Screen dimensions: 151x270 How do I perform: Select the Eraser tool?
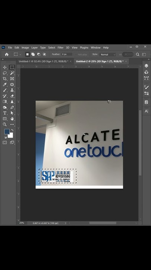[12, 96]
